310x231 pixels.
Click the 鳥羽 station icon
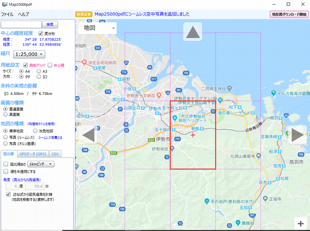tap(281, 118)
